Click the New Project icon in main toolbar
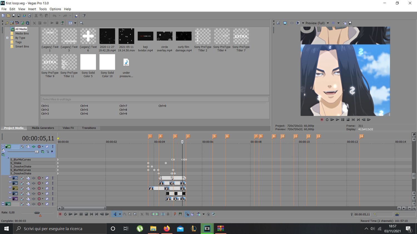The height and width of the screenshot is (234, 417). [3, 16]
